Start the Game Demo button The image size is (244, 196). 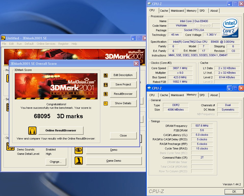114,161
